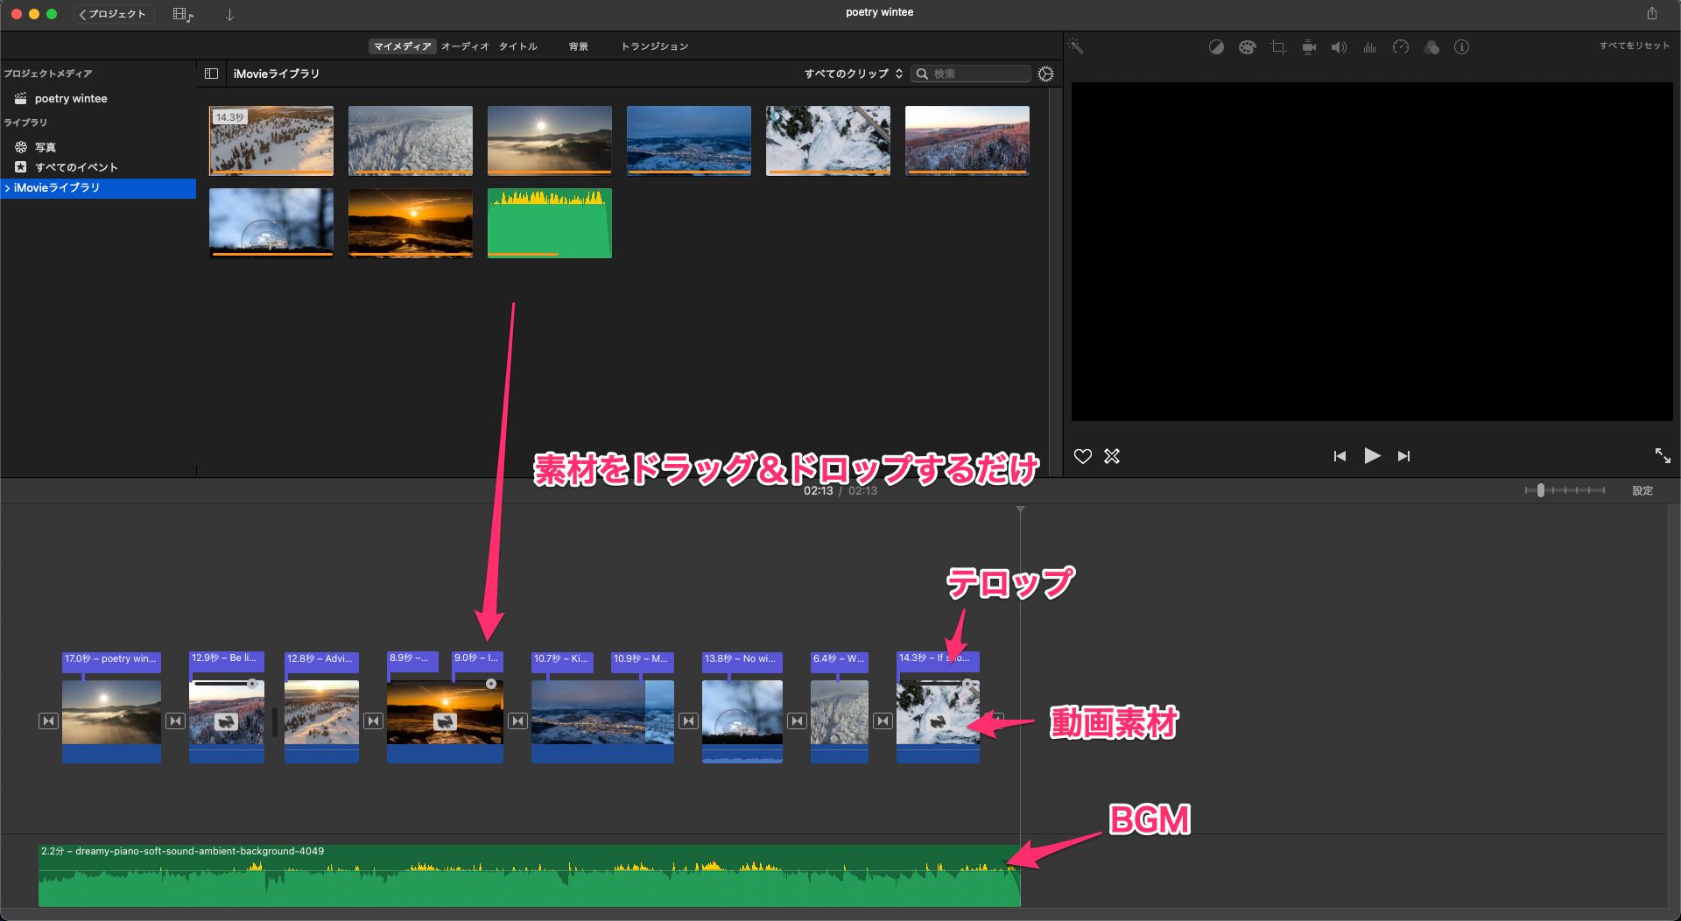Expand the iMovieライブラリ sidebar item
The height and width of the screenshot is (921, 1681).
8,188
